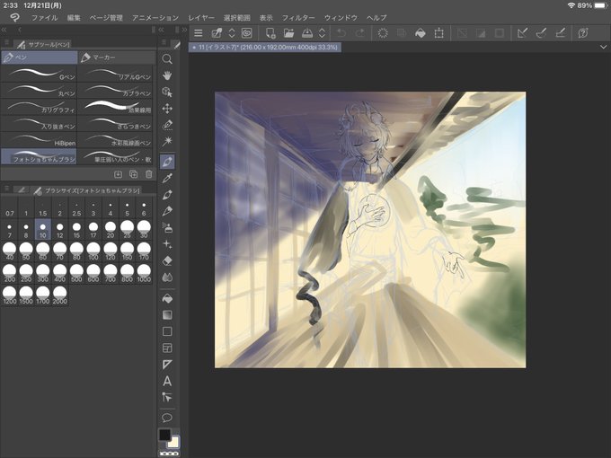Select the Balloon speech tool
The image size is (611, 458).
pos(167,418)
